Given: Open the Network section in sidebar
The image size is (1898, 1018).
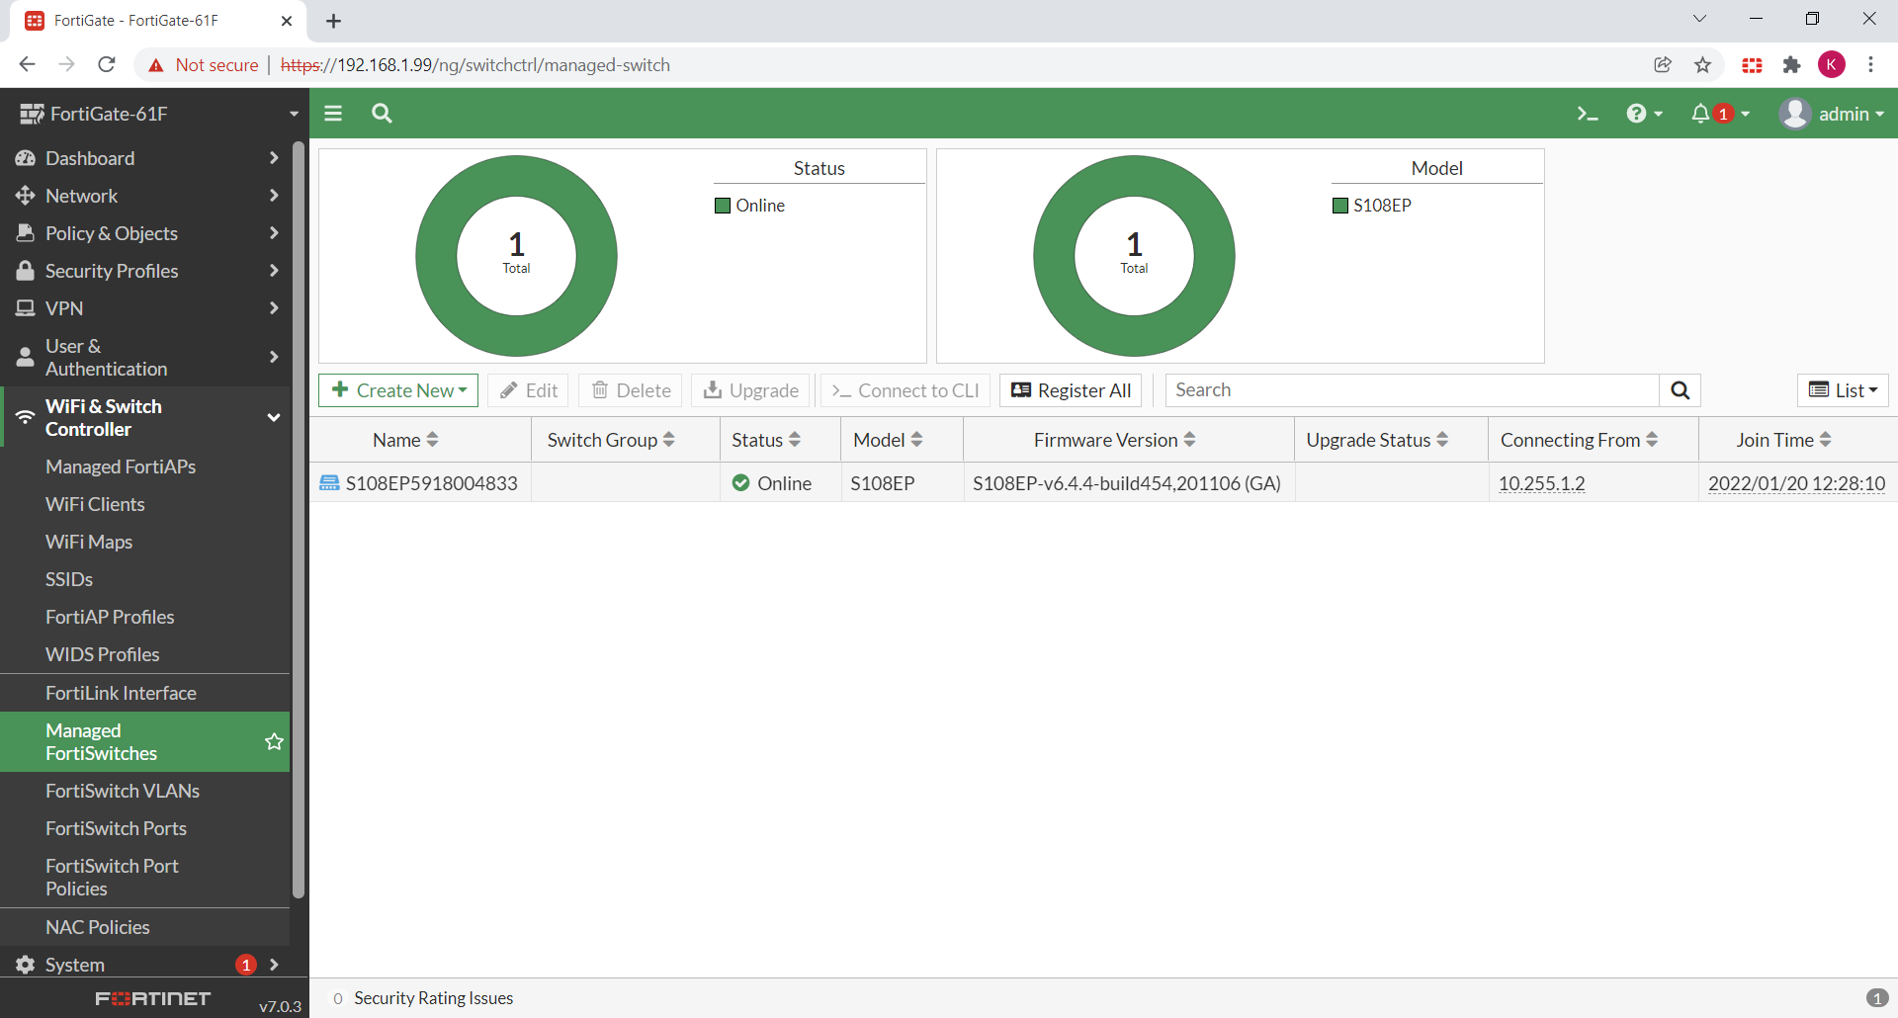Looking at the screenshot, I should click(x=82, y=195).
